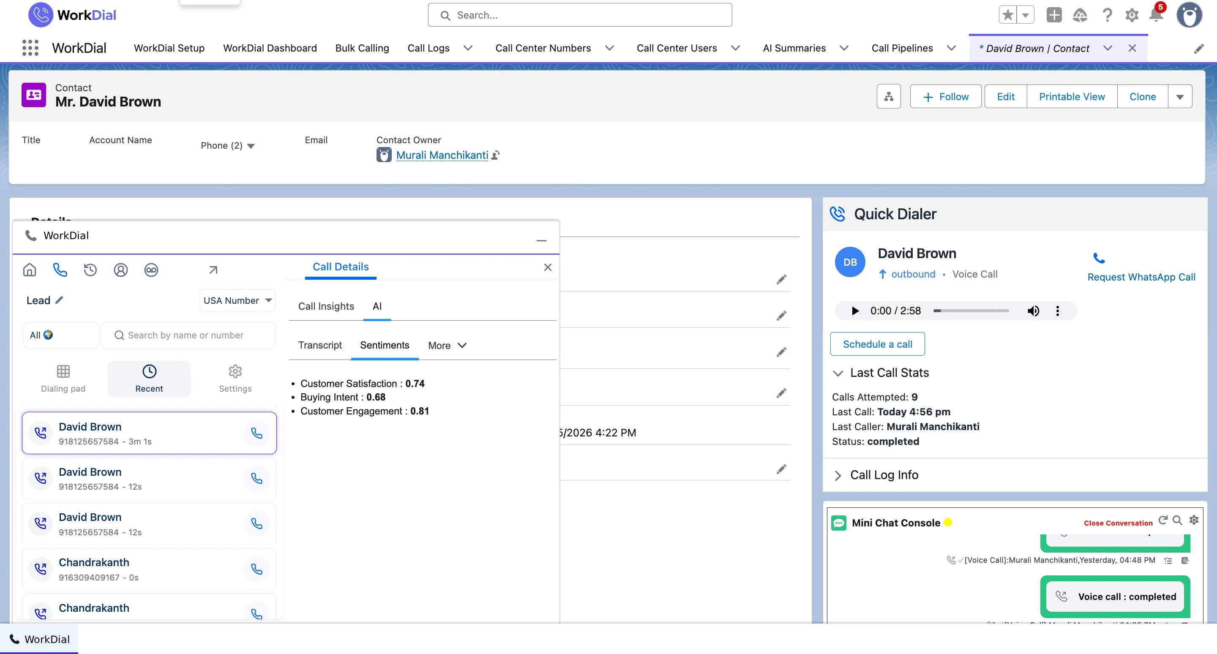Viewport: 1217px width, 654px height.
Task: Open recording more options menu
Action: click(x=1057, y=311)
